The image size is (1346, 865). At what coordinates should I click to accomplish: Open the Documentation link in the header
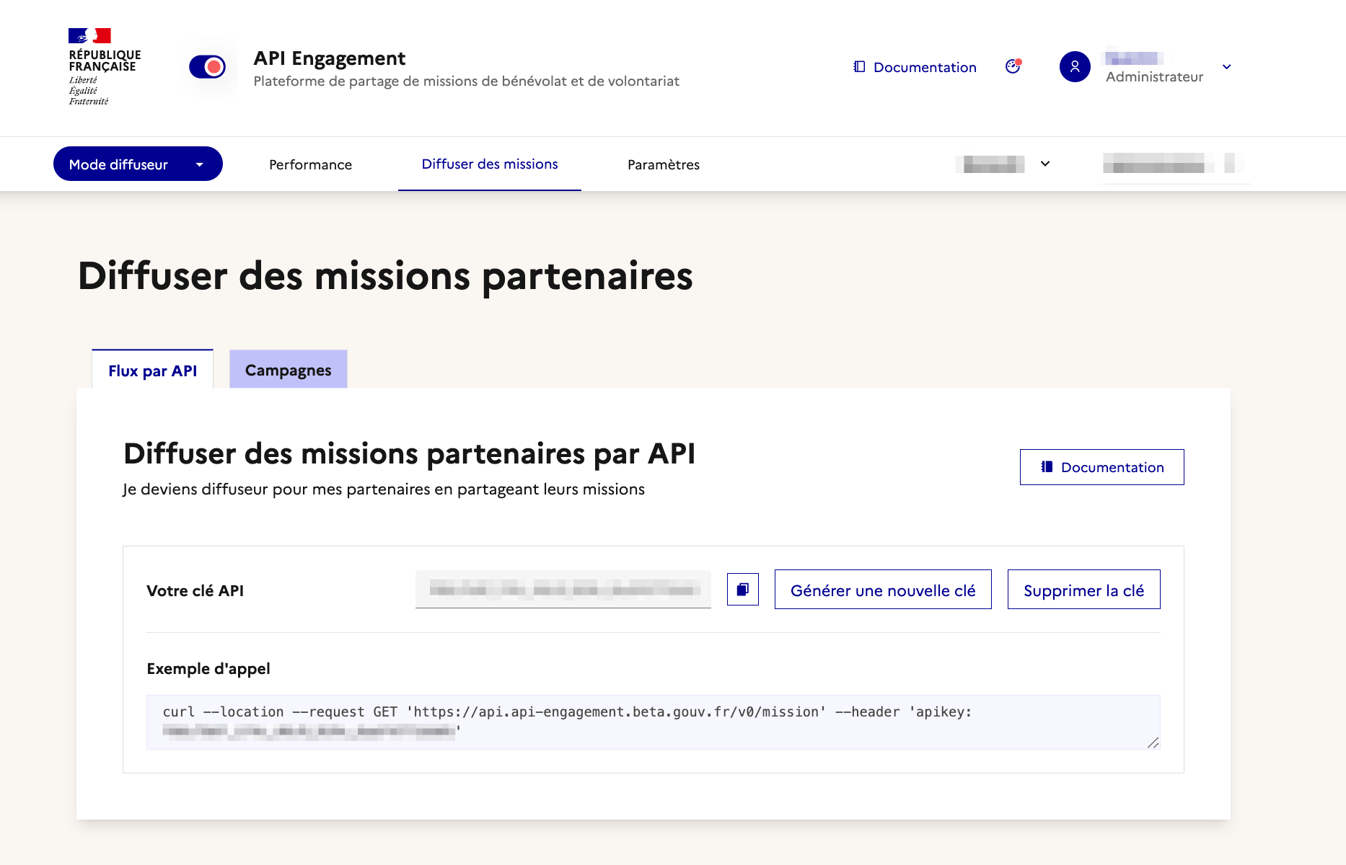pos(915,67)
